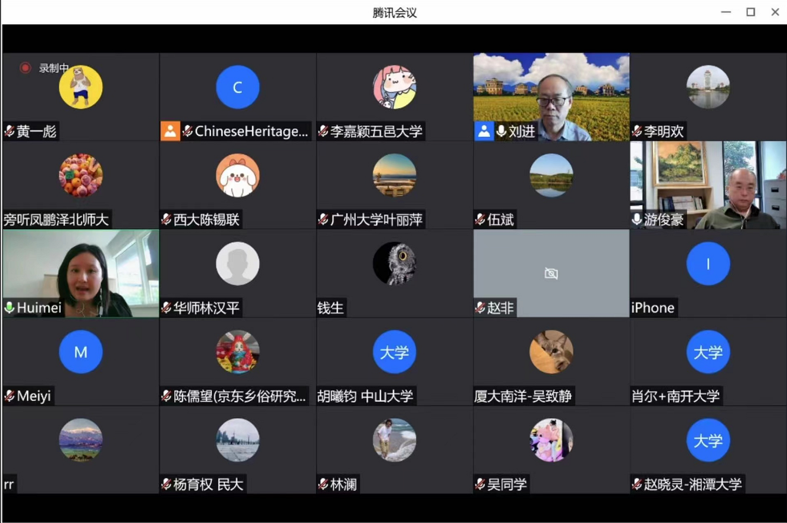787x523 pixels.
Task: Click the muted mic icon beside 伍斌
Action: point(480,220)
